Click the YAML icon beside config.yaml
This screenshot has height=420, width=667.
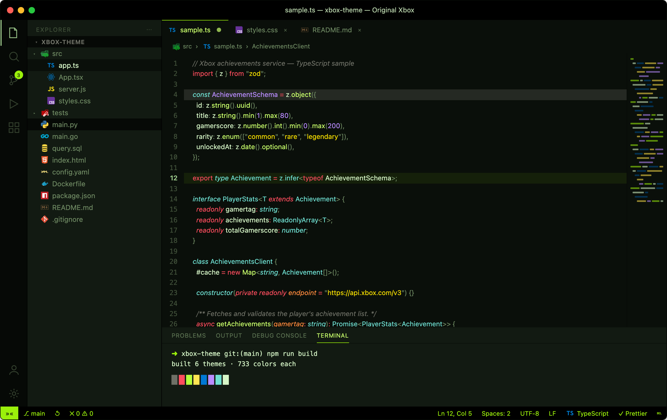(44, 172)
